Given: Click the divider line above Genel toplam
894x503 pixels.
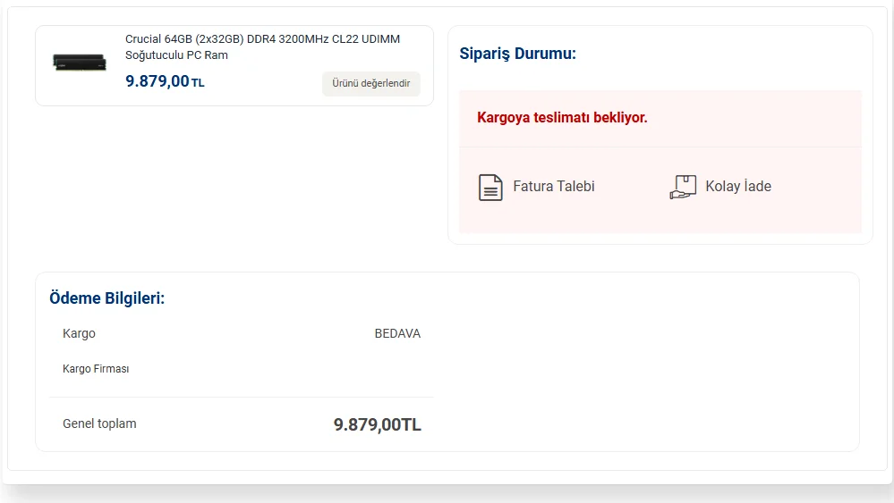Looking at the screenshot, I should (241, 397).
